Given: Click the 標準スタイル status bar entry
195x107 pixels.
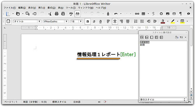Looking at the screenshot, I should pyautogui.click(x=59, y=102).
